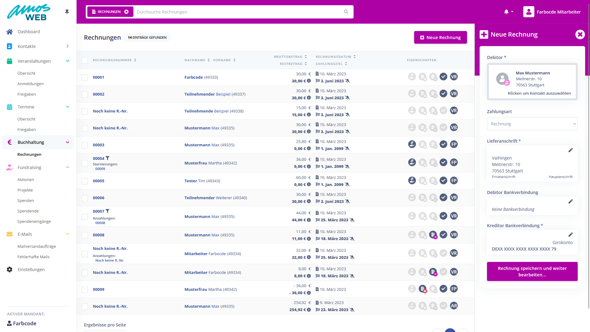590x332 pixels.
Task: Remove the RECHNUNGEN search filter chip
Action: (x=126, y=12)
